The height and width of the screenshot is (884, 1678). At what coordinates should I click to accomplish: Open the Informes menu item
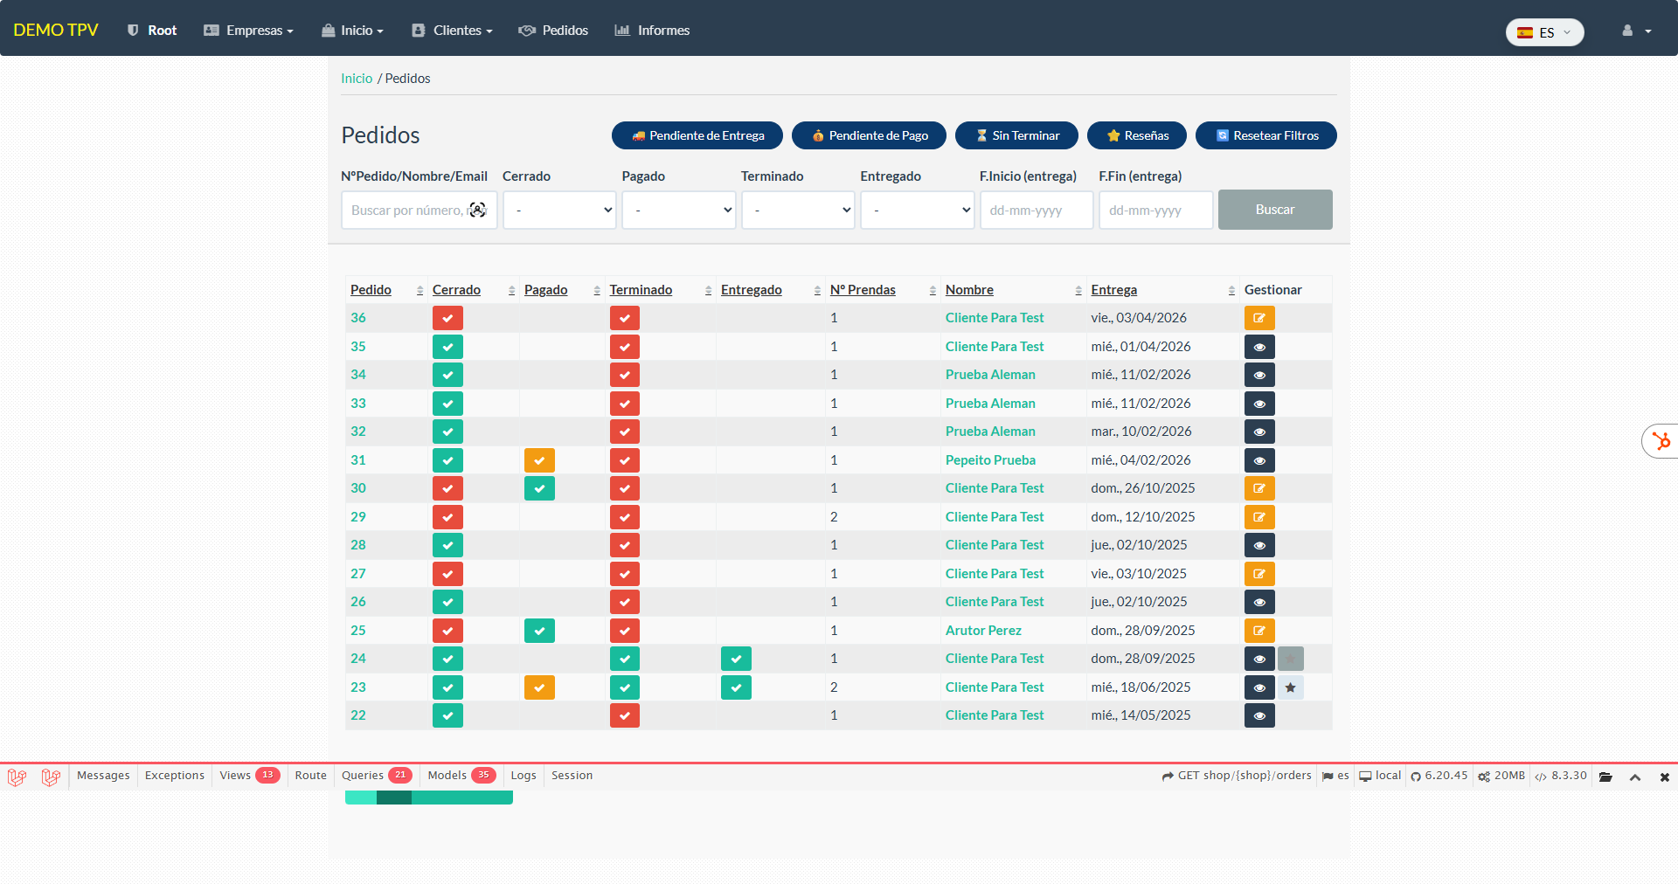click(652, 31)
